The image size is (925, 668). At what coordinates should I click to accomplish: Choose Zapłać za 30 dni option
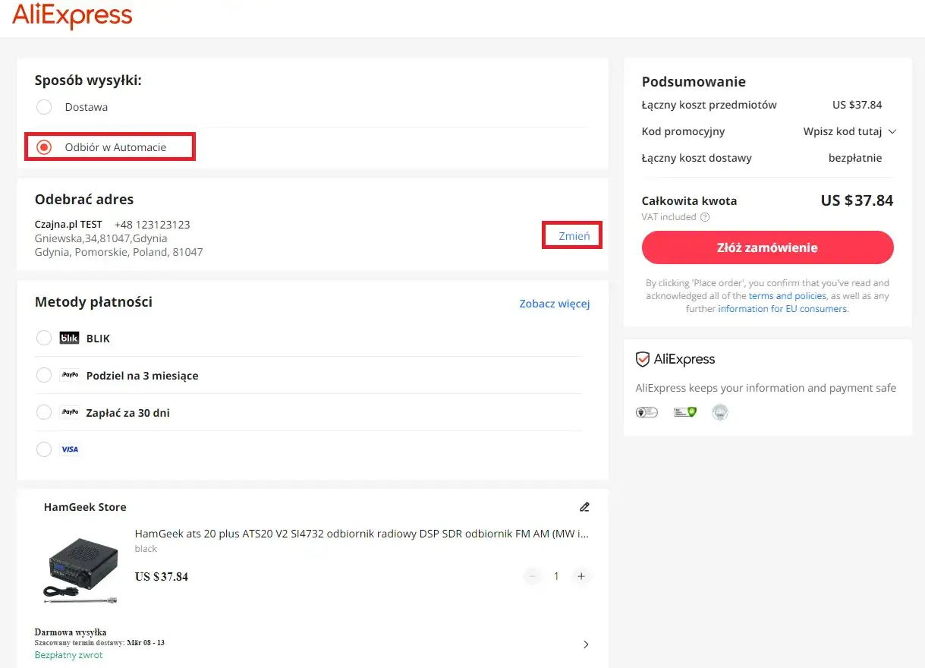(x=44, y=412)
